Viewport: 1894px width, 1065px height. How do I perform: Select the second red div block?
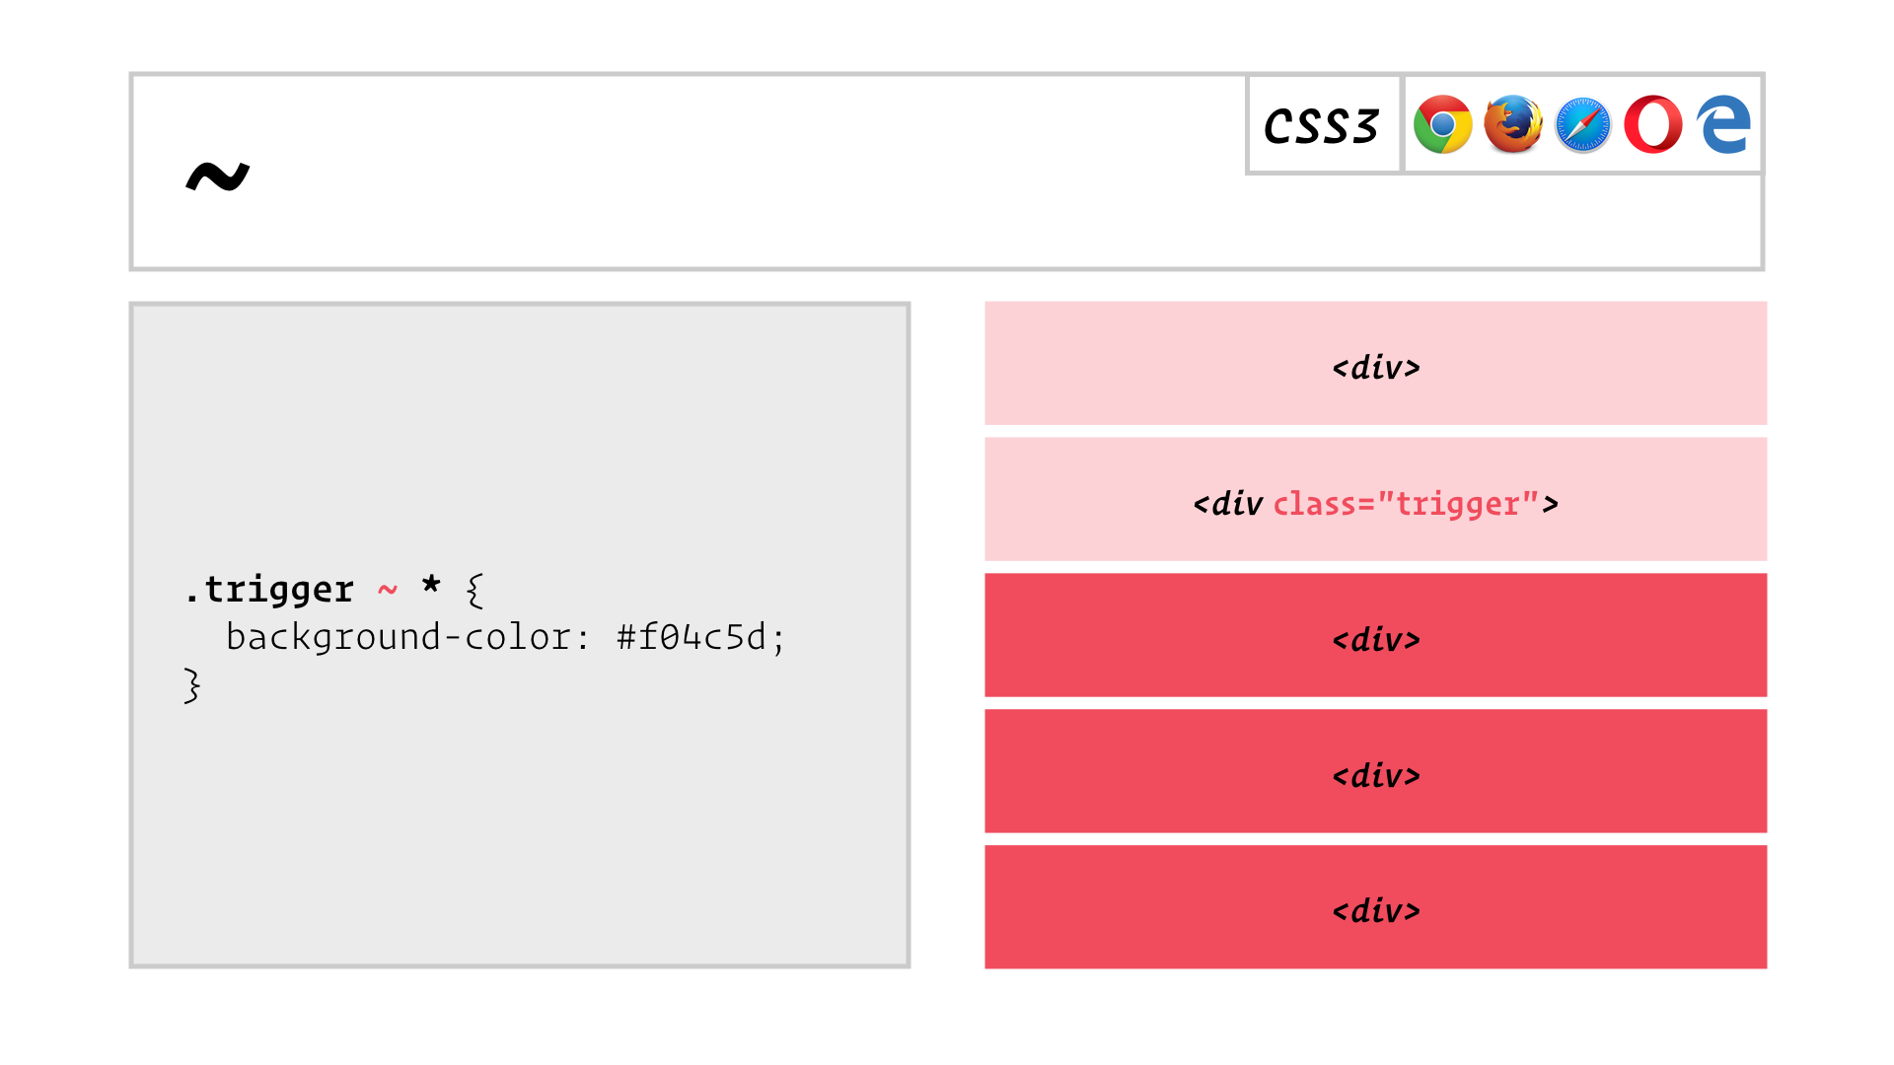click(1375, 771)
